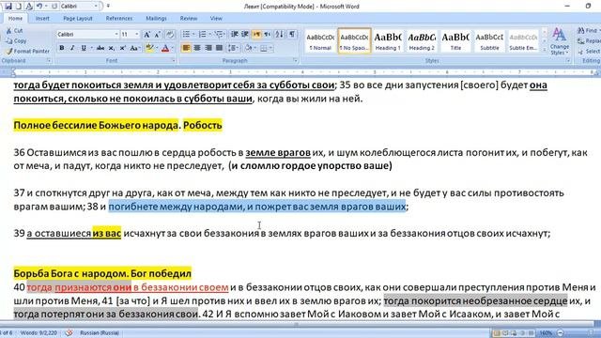Open the Change Styles menu
Image resolution: width=601 pixels, height=338 pixels.
(560, 41)
